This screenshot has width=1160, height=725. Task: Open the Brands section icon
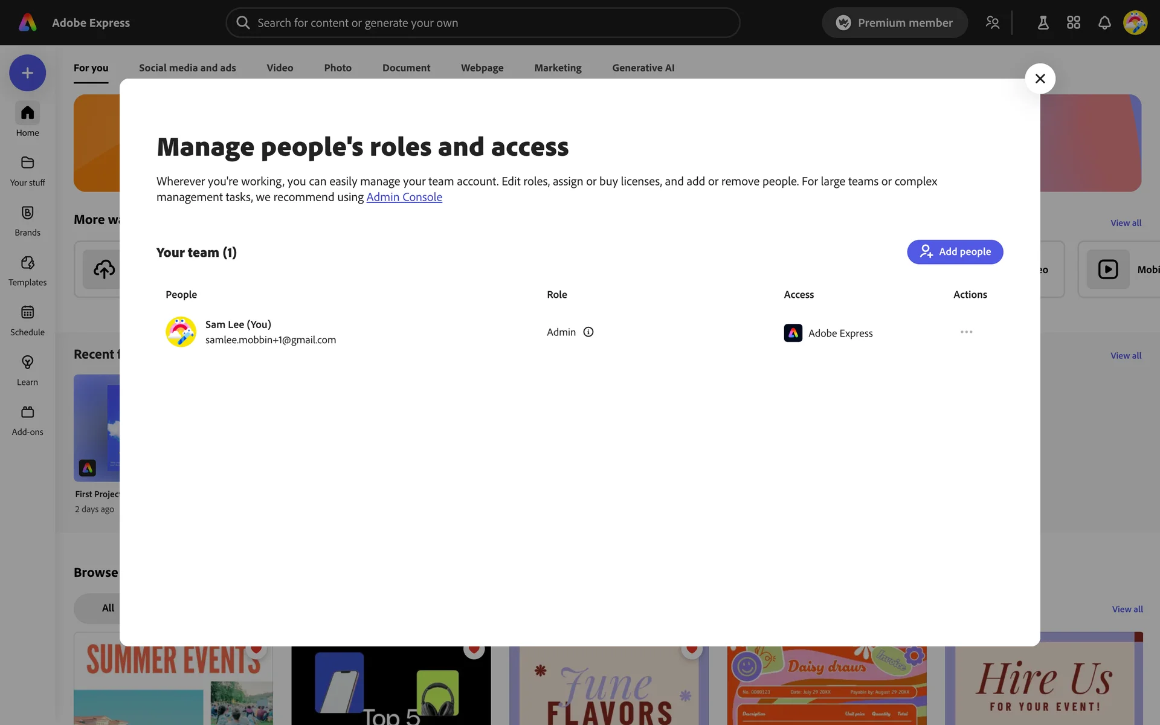pos(27,213)
